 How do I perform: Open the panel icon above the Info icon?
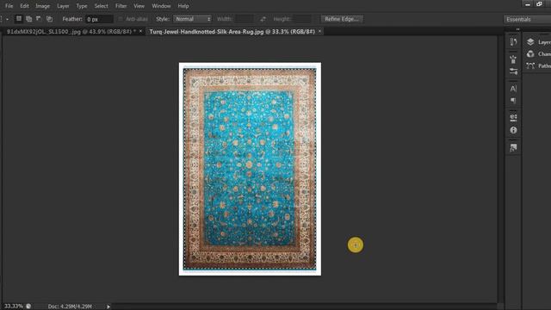(x=513, y=117)
